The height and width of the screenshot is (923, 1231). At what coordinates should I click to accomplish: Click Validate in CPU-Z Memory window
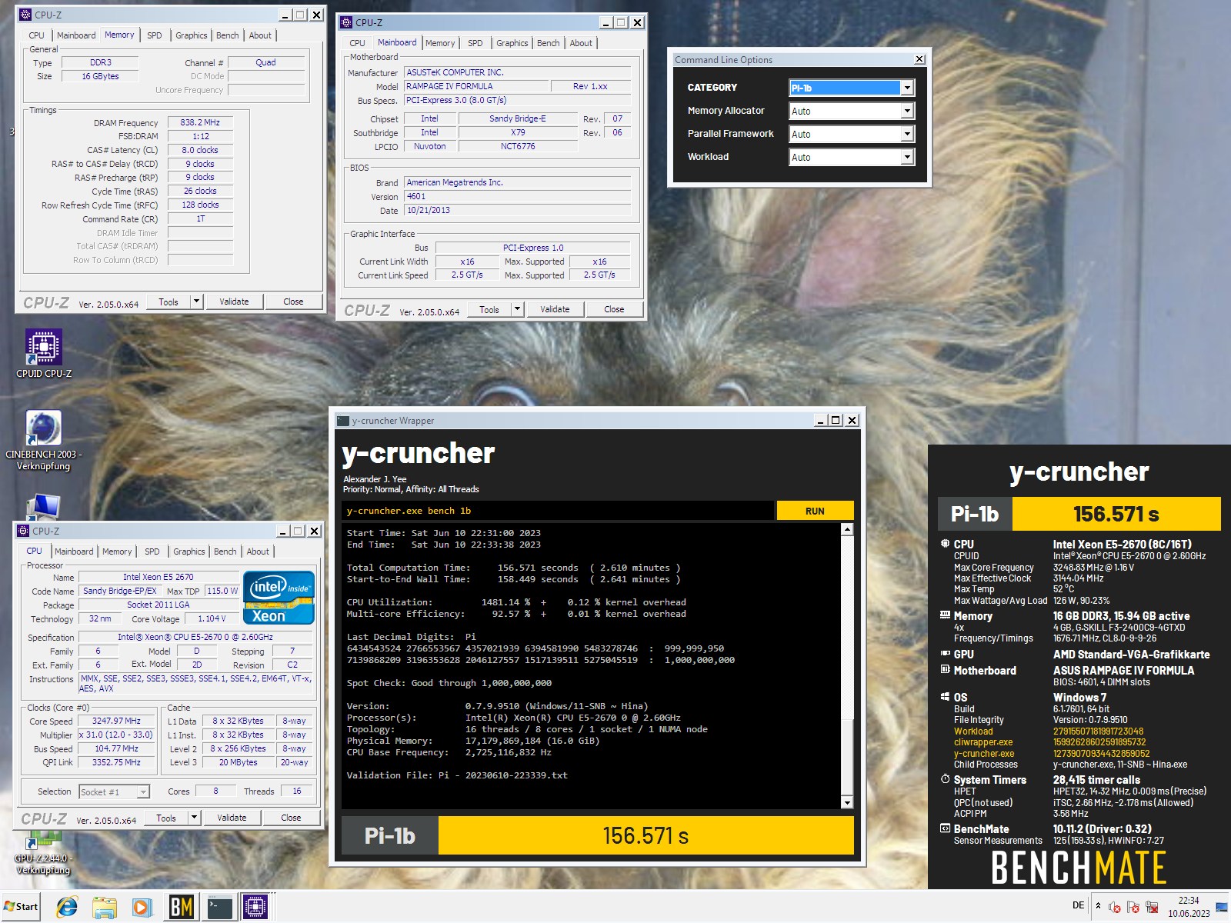pyautogui.click(x=234, y=302)
